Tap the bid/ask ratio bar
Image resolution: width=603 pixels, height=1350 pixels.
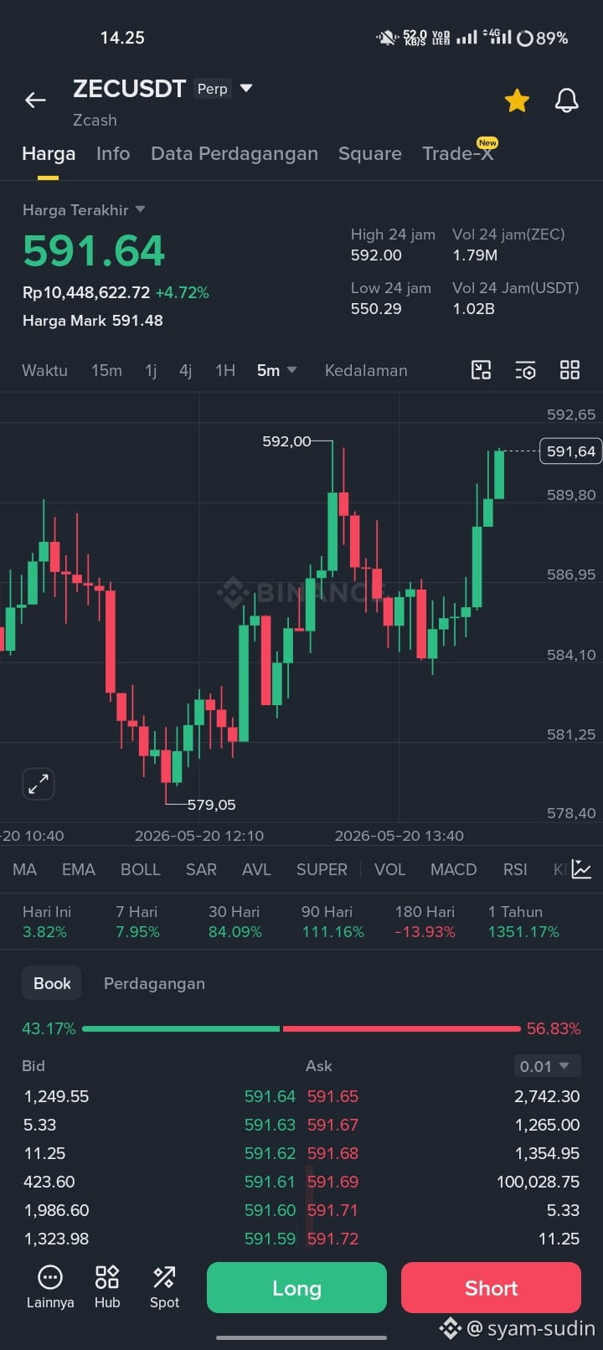[301, 1028]
